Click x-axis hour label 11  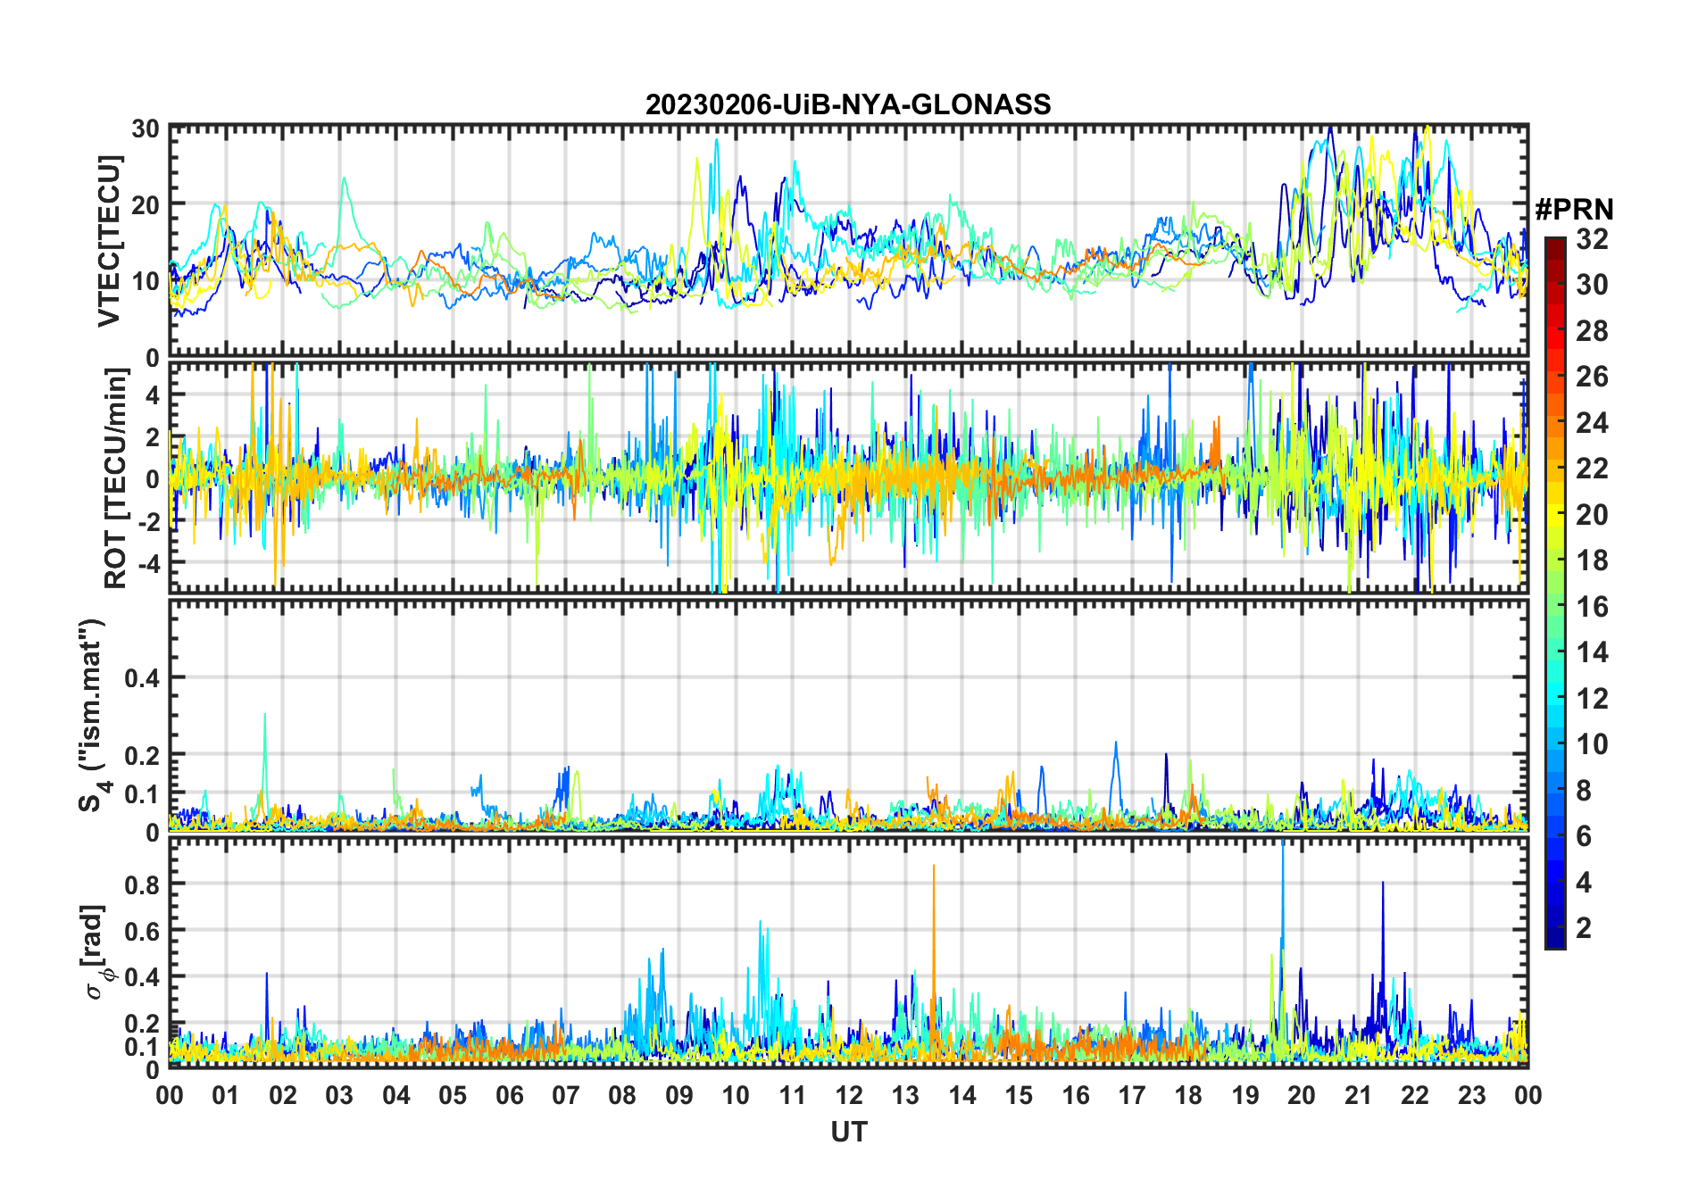coord(793,1095)
